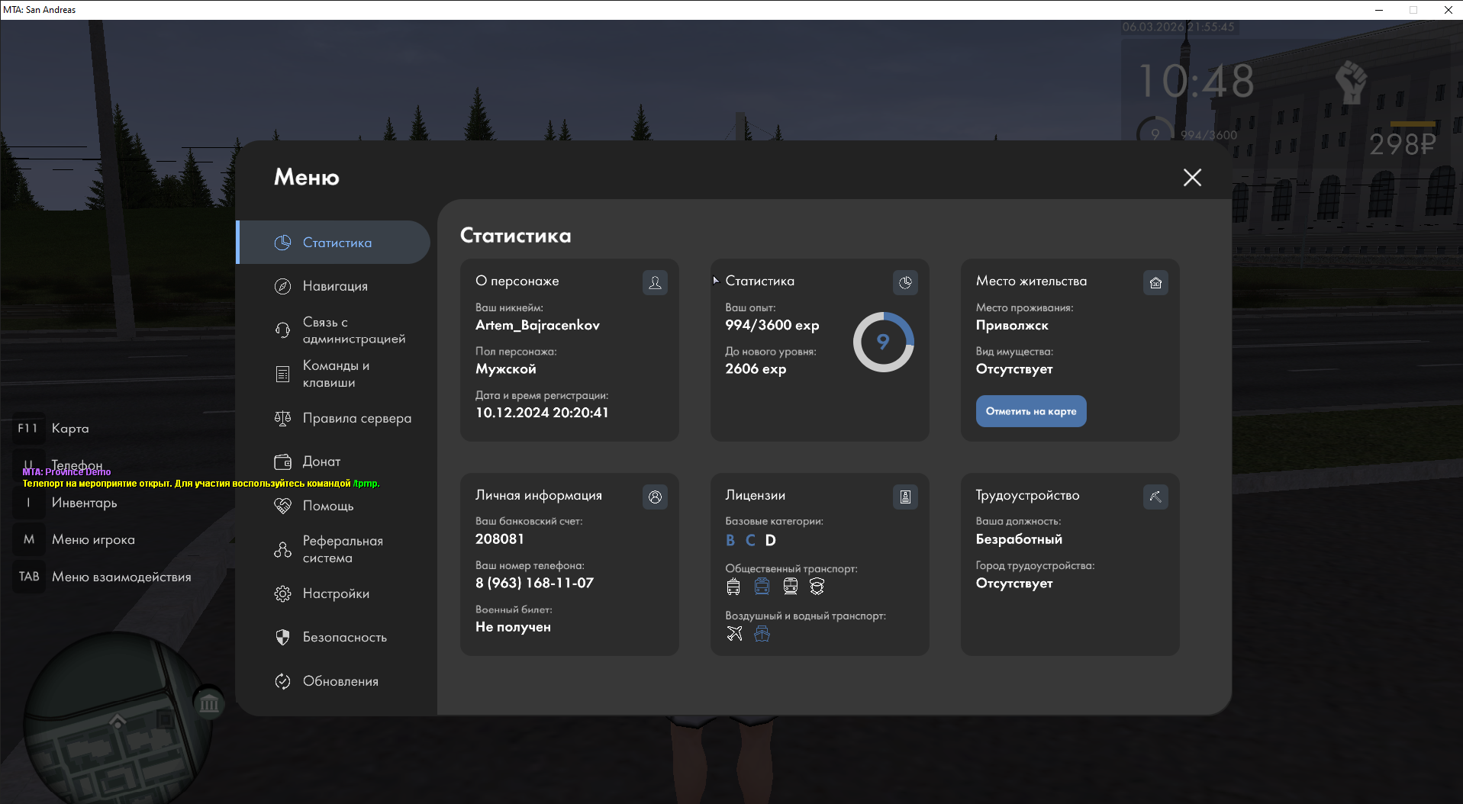Click the gender value "Мужской"
This screenshot has height=804, width=1463.
pos(506,369)
